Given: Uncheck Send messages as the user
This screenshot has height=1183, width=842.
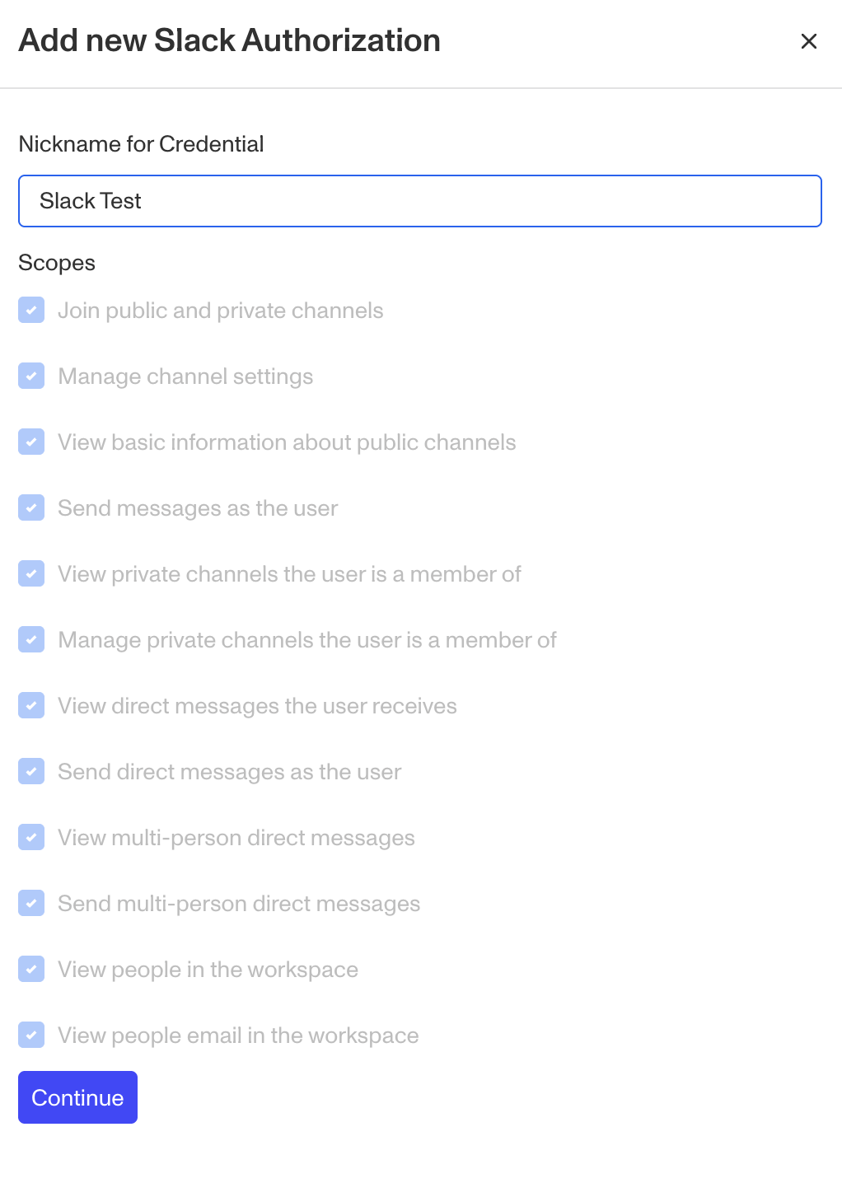Looking at the screenshot, I should pyautogui.click(x=31, y=508).
